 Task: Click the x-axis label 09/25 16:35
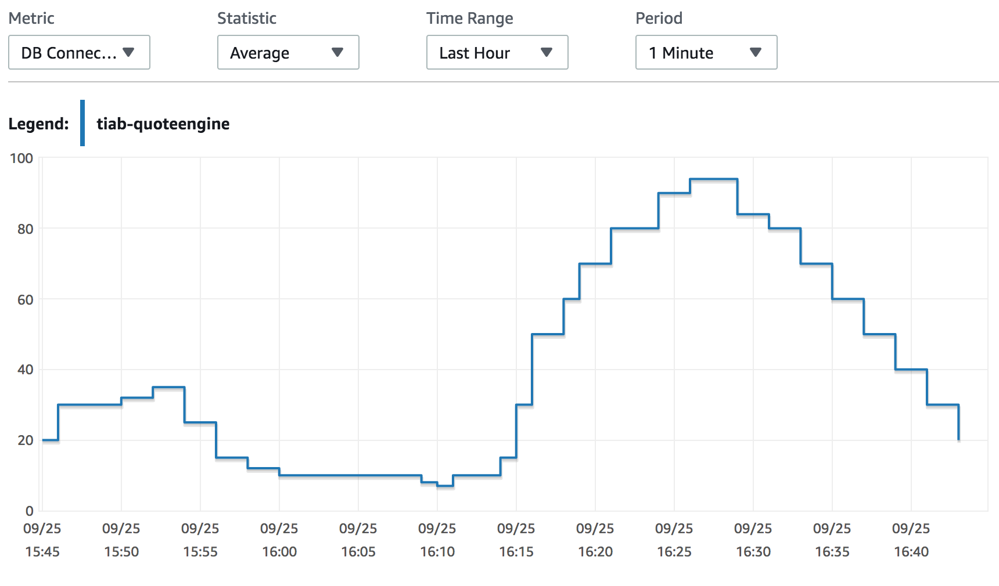pos(832,540)
